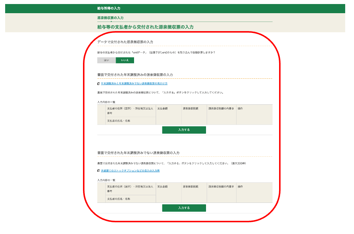
Task: Click 操作 column header in the 年末調整済み table
Action: click(240, 109)
